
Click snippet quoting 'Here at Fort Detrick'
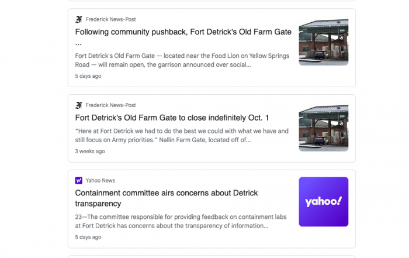click(x=182, y=136)
